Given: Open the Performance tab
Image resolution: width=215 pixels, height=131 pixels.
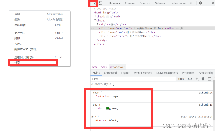Looking at the screenshot, I should (178, 3).
